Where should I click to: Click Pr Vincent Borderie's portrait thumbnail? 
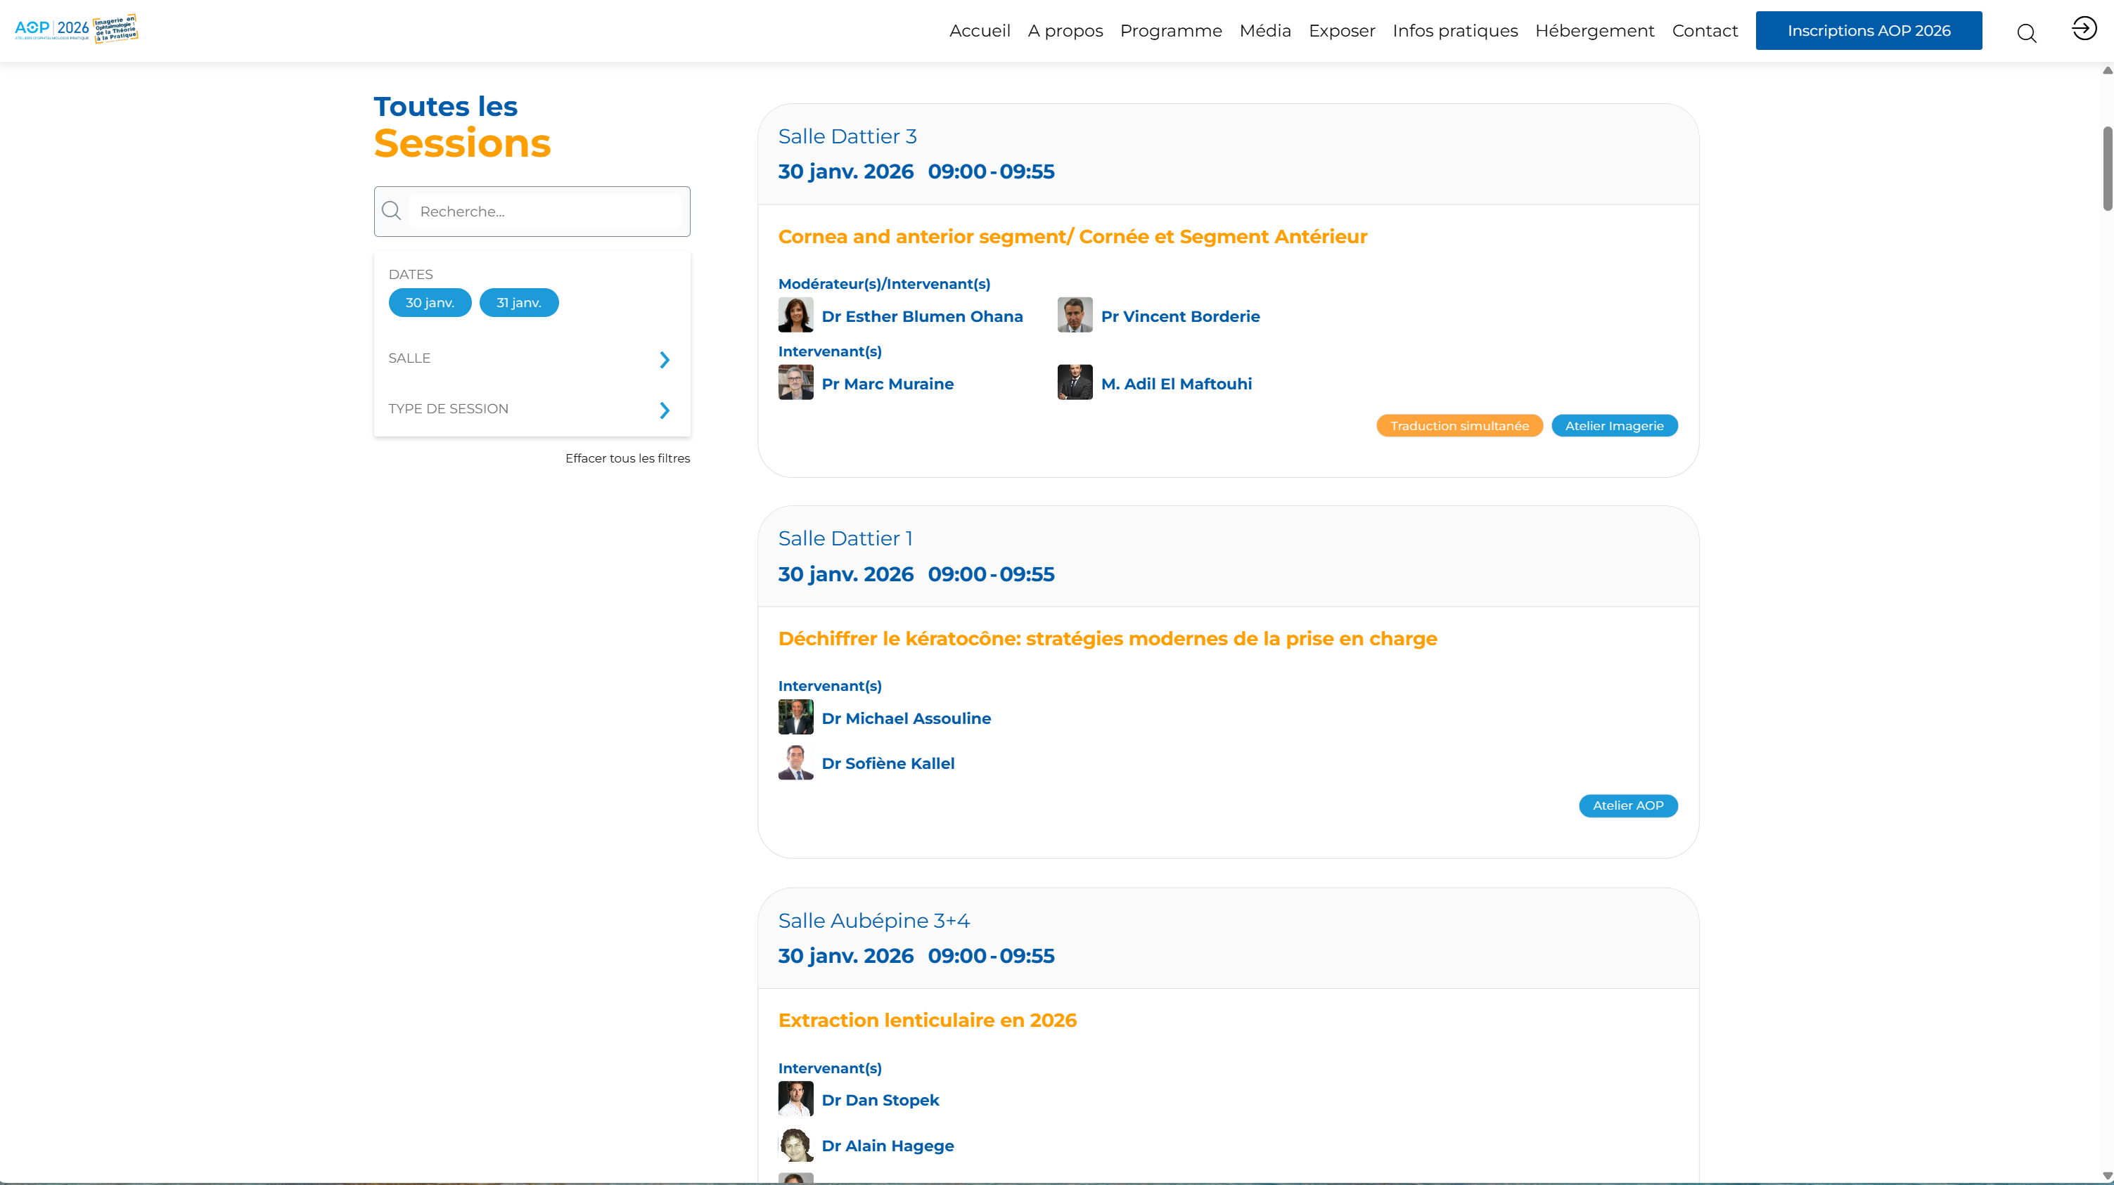[1075, 315]
